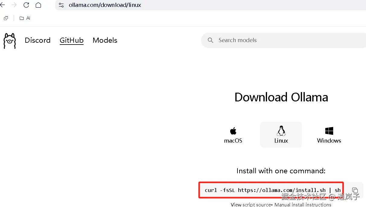Copy the install command with the copy icon
The width and height of the screenshot is (366, 207).
click(355, 190)
